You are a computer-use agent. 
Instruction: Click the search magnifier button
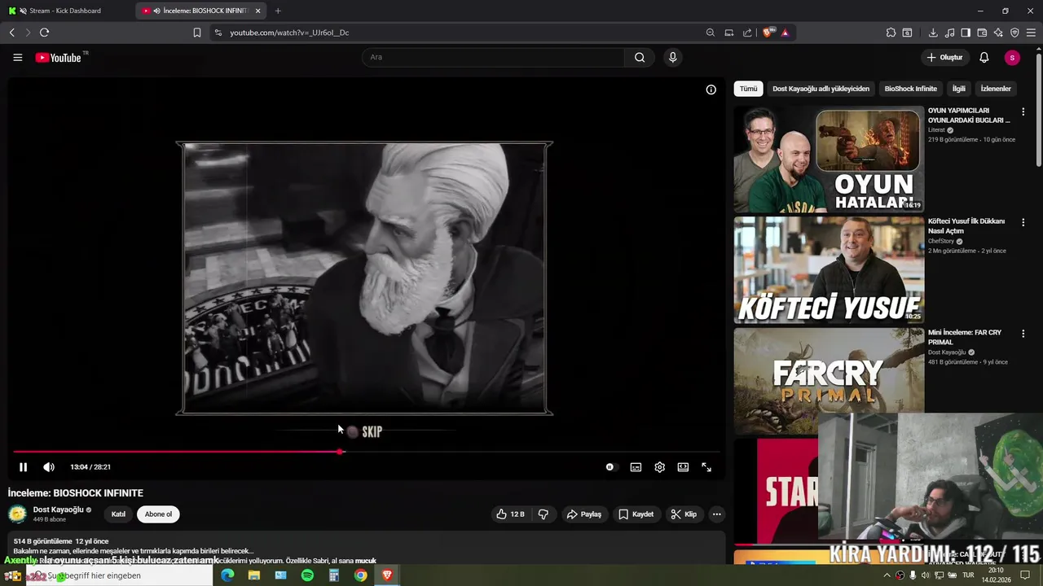tap(640, 58)
